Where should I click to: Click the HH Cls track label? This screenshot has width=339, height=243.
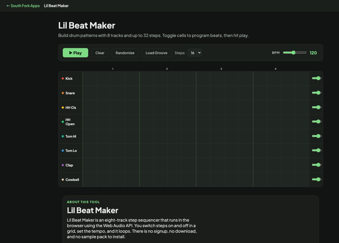71,108
